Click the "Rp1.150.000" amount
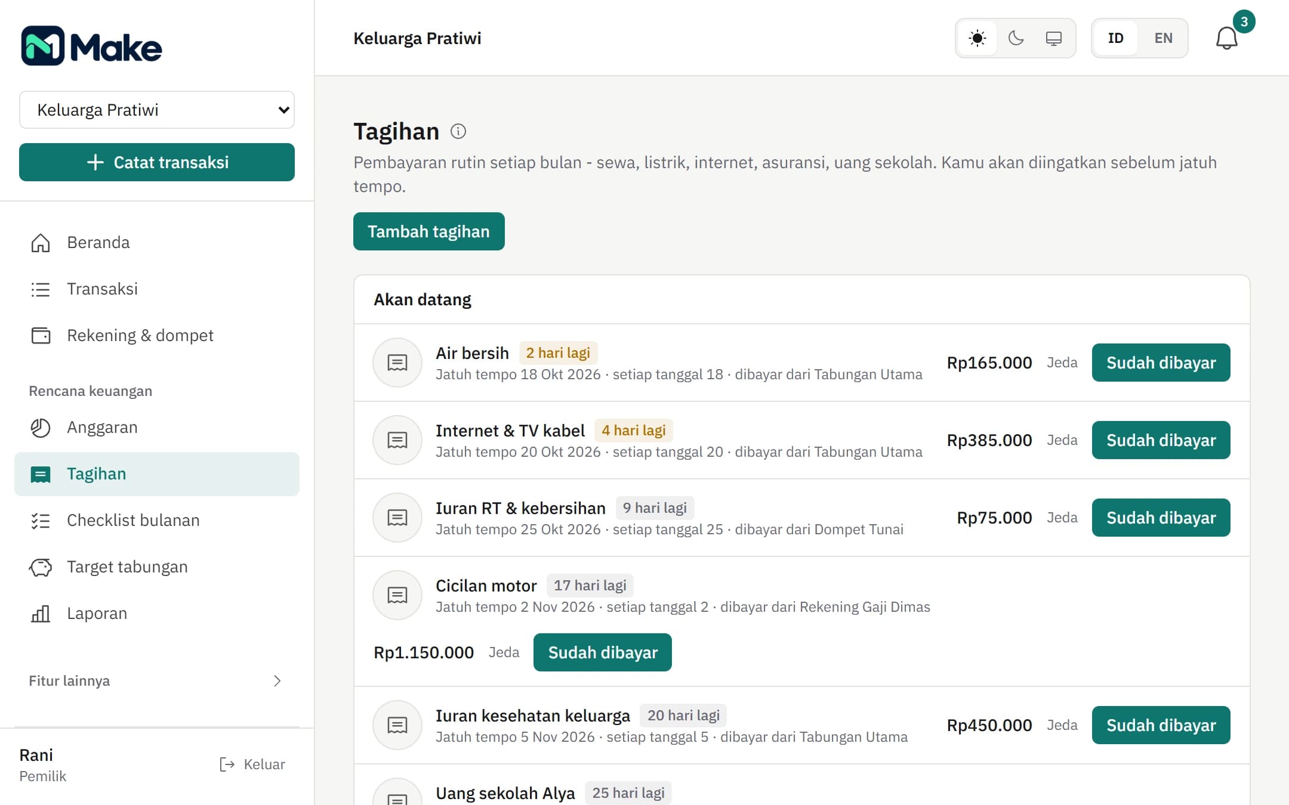This screenshot has width=1289, height=805. click(424, 652)
